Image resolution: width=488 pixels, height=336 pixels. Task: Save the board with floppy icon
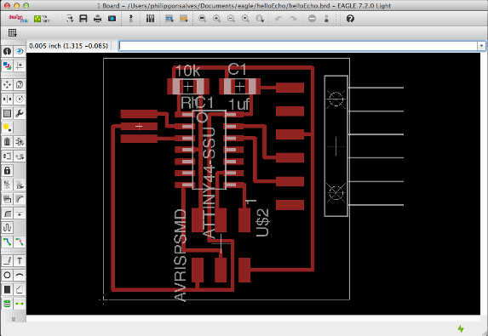(83, 19)
